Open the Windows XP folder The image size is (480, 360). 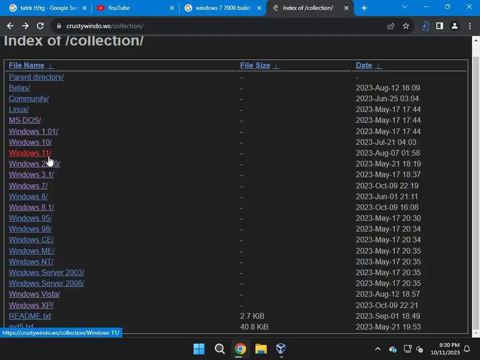(x=31, y=305)
